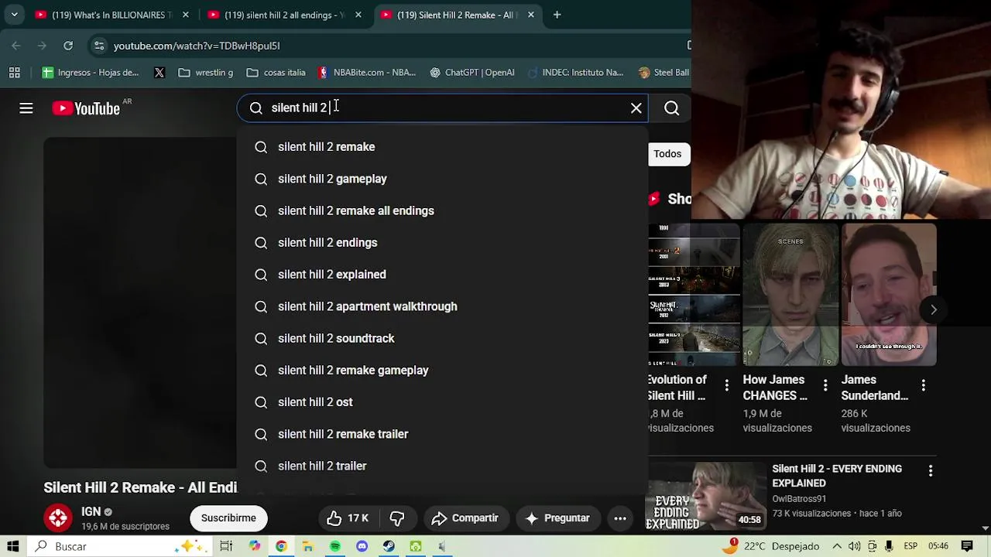Image resolution: width=991 pixels, height=557 pixels.
Task: Select suggestion 'silent hill 2 endings'
Action: point(442,243)
